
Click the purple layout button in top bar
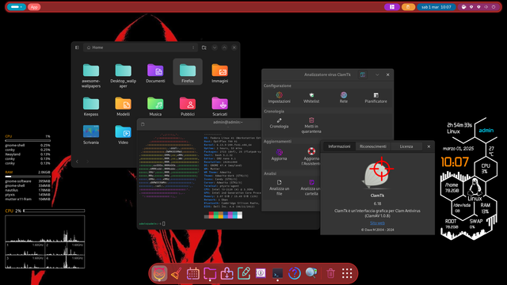point(392,7)
